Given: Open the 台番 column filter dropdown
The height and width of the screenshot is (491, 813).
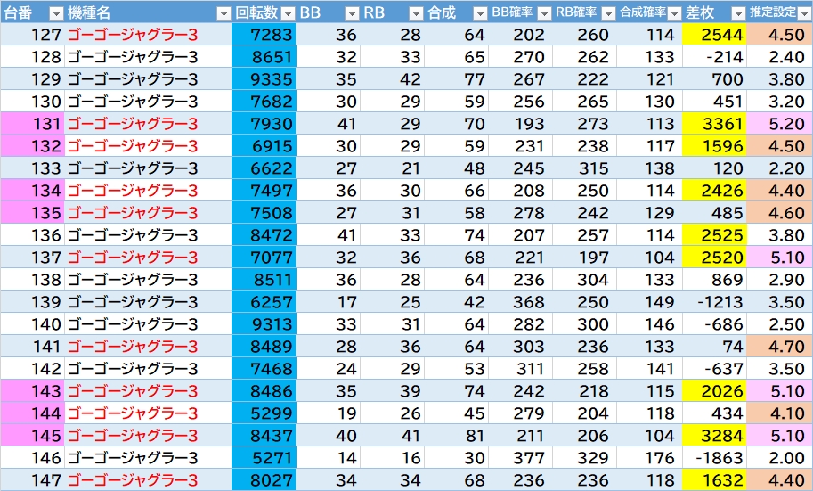Looking at the screenshot, I should pos(55,13).
